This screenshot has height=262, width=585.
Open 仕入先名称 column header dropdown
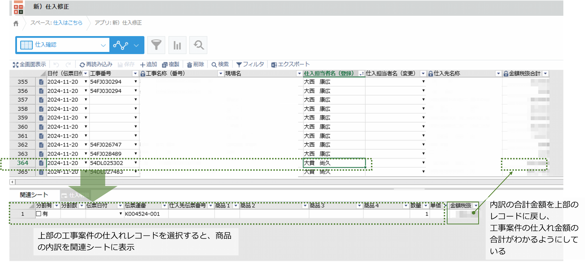[x=498, y=74]
